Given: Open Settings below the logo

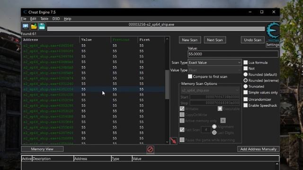Looking at the screenshot, I should coord(273,45).
